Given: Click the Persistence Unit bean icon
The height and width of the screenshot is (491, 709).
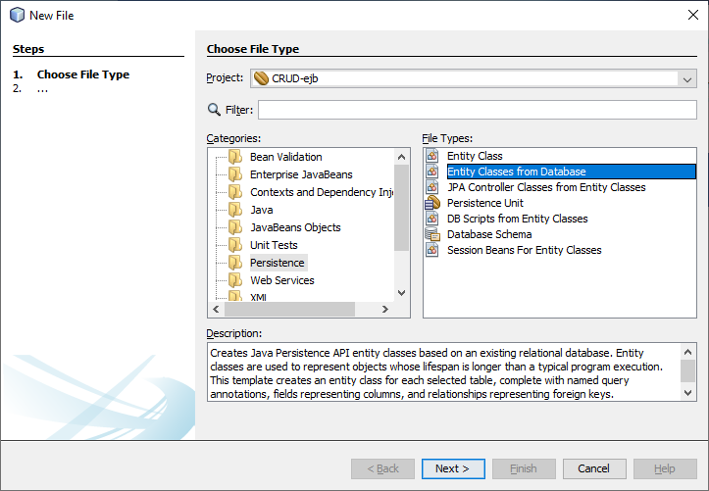Looking at the screenshot, I should (x=432, y=203).
